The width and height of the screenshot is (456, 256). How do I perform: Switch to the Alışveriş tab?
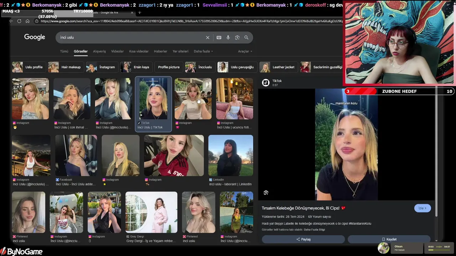pyautogui.click(x=99, y=51)
